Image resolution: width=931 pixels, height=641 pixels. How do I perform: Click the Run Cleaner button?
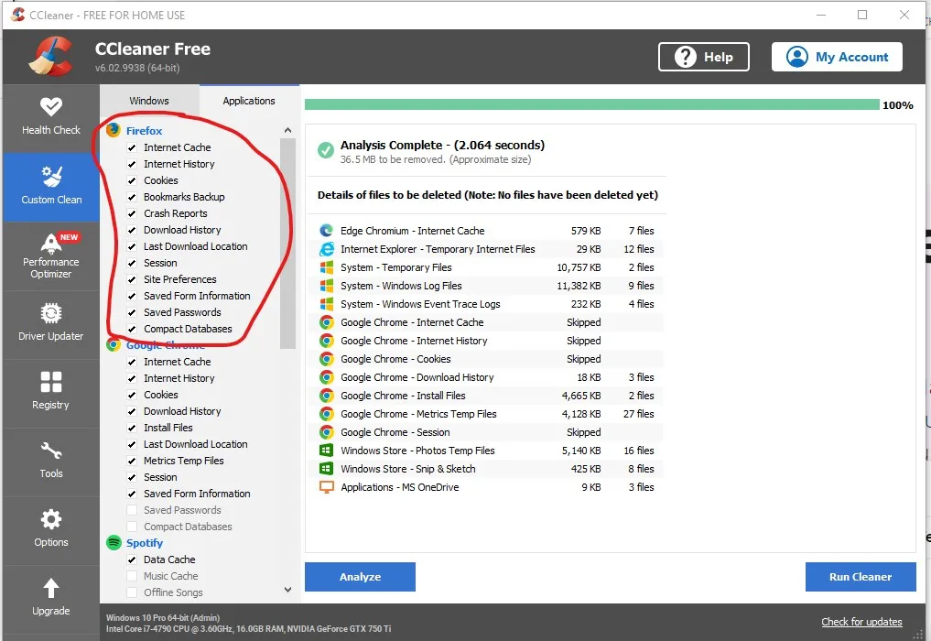(x=860, y=577)
